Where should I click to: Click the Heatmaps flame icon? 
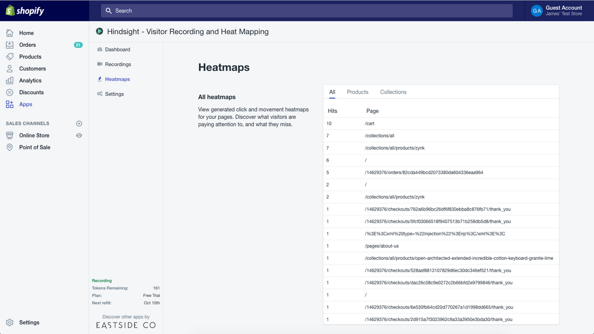pos(100,79)
